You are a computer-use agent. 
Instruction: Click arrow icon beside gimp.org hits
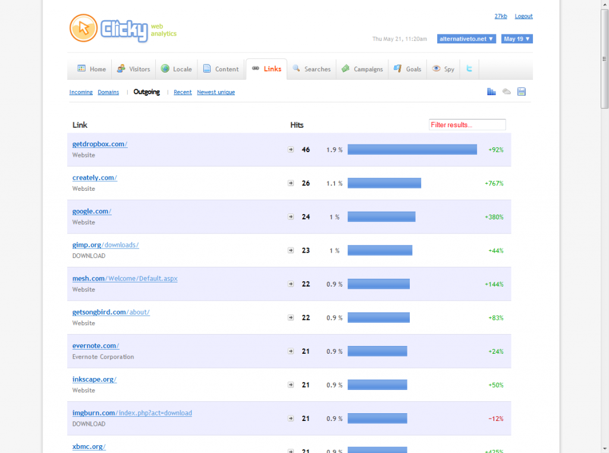(x=290, y=250)
